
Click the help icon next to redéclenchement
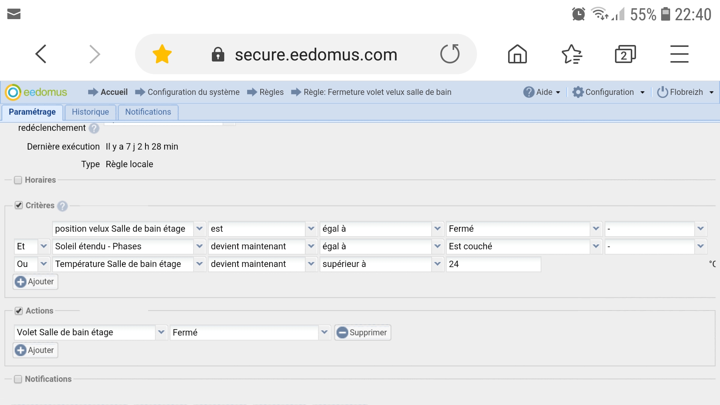[x=94, y=128]
